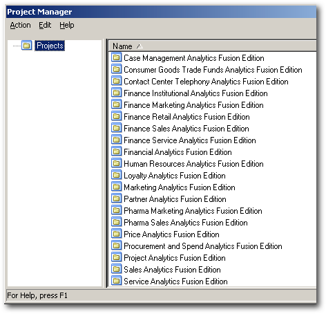
Task: Click folder icon for Financial Analytics Fusion Edition
Action: [x=116, y=151]
